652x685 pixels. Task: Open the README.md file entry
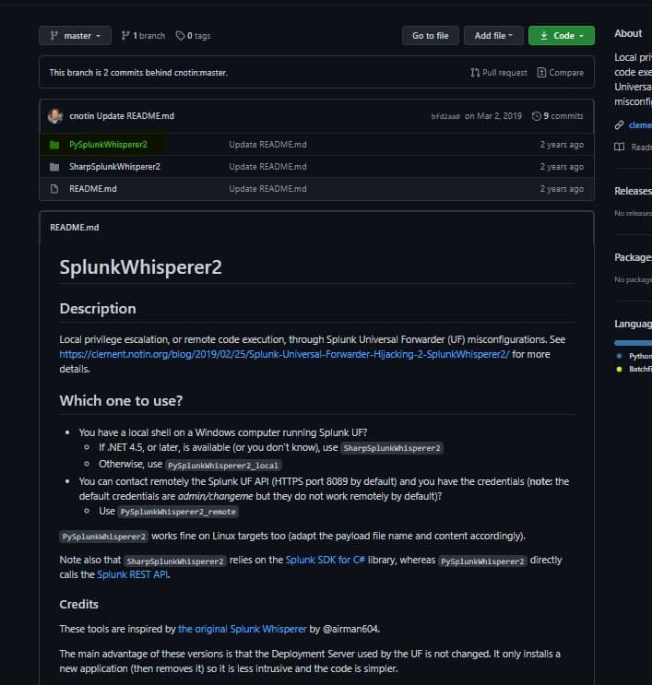[x=92, y=189]
